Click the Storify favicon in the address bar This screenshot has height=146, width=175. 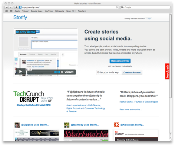click(x=20, y=7)
